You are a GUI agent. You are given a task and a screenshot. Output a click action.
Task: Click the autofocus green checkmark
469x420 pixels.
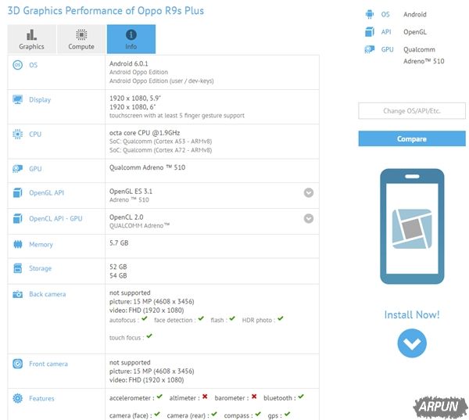click(x=146, y=319)
